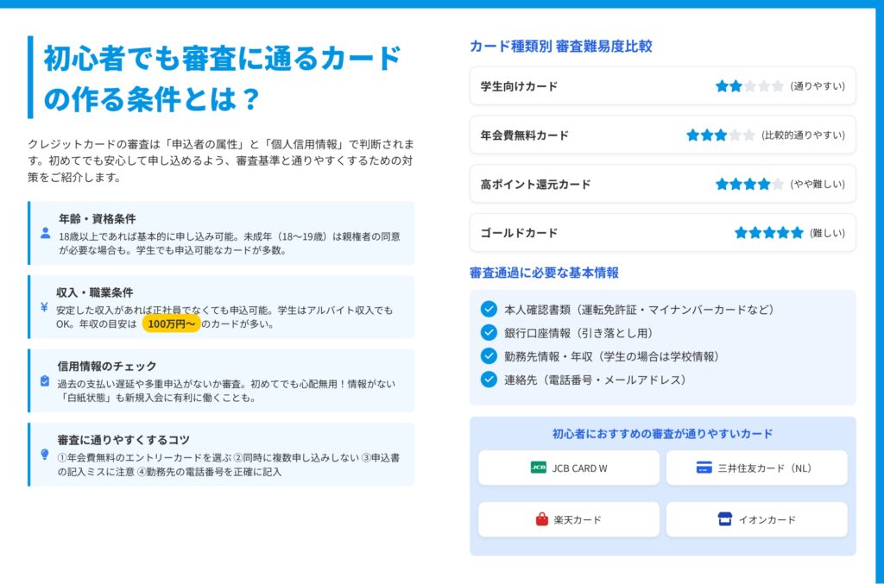This screenshot has height=584, width=884.
Task: Click the store icon for イオンカード
Action: tap(724, 519)
